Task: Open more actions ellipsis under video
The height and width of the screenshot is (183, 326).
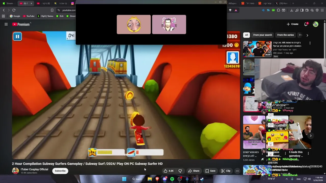Action: (x=237, y=171)
